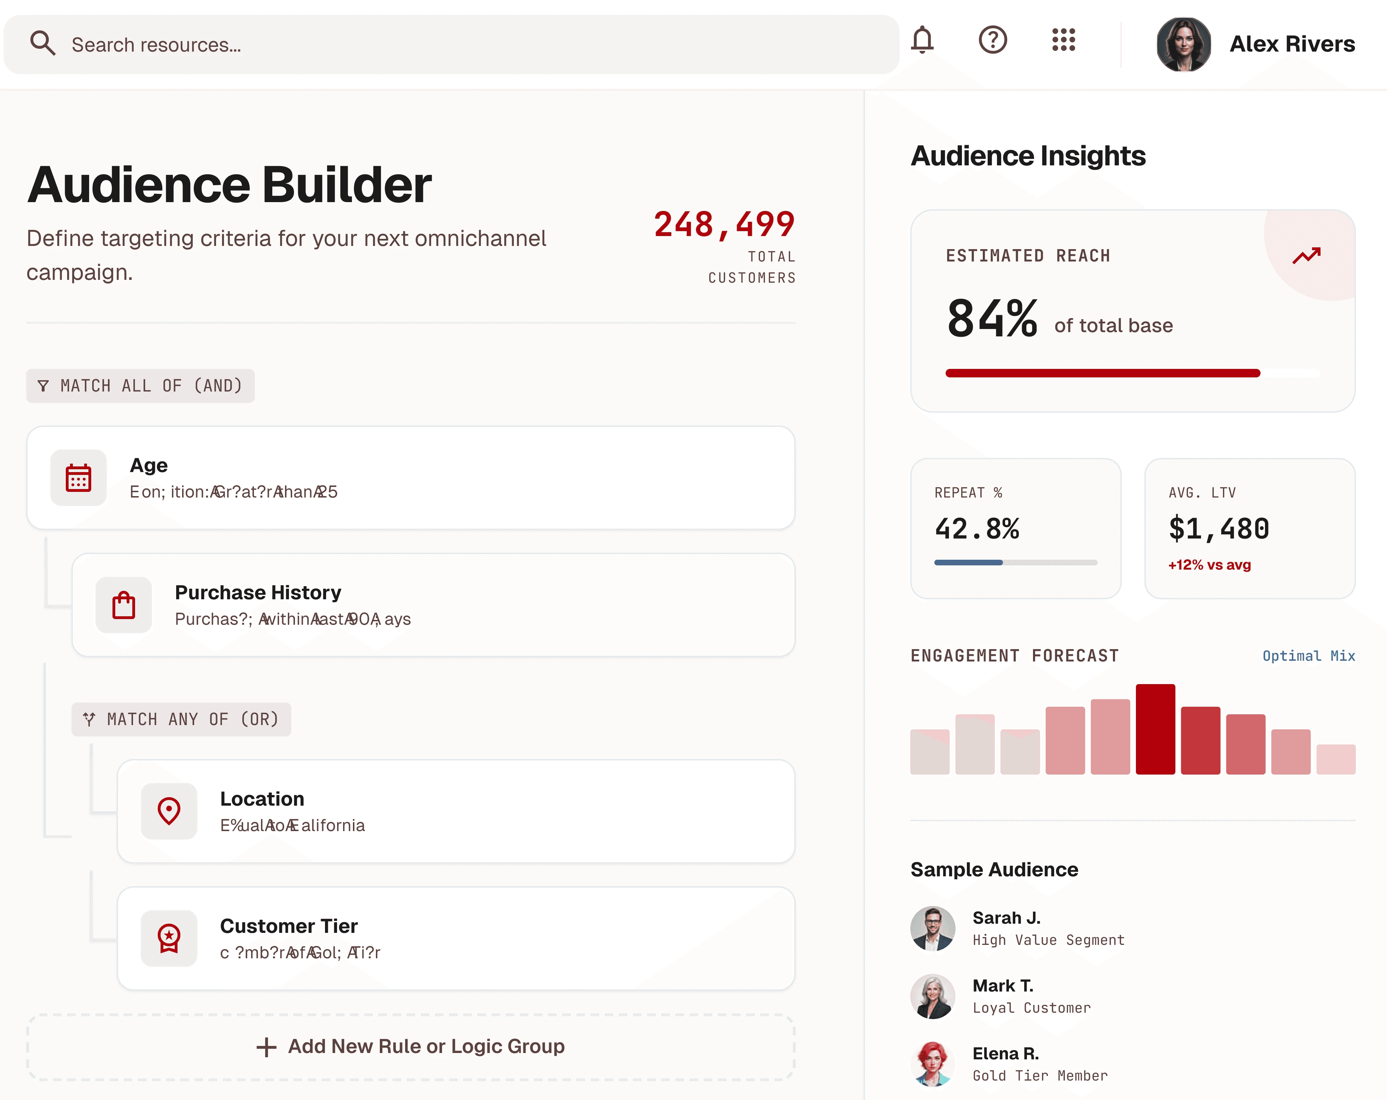Open the Customer Tier rule card

pyautogui.click(x=456, y=938)
